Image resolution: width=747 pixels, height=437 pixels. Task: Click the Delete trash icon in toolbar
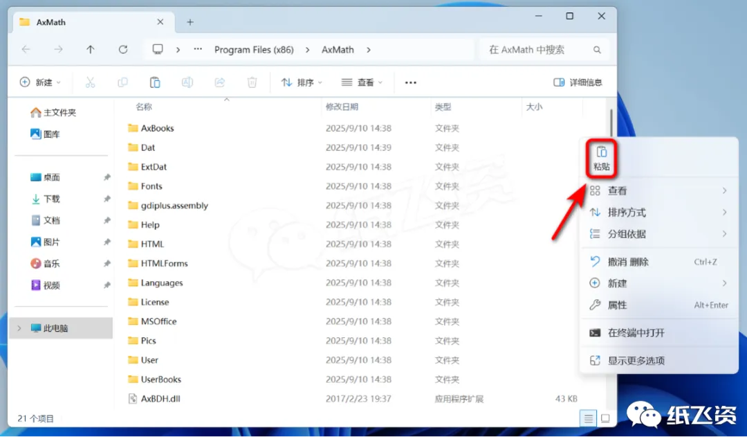(x=252, y=82)
